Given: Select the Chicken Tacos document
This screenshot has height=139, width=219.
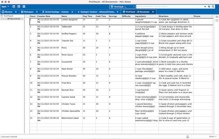Looking at the screenshot, I should click(x=121, y=106).
